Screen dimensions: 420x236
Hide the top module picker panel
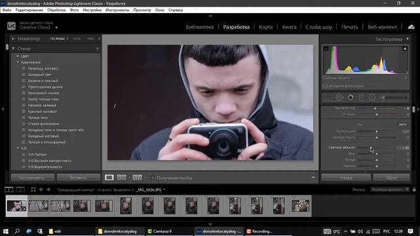210,16
